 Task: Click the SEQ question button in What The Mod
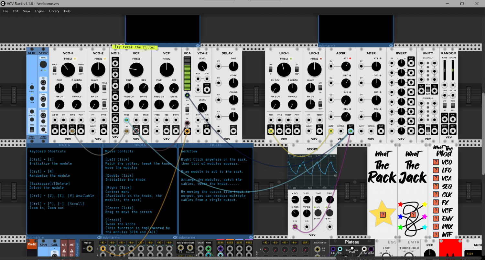click(x=436, y=186)
